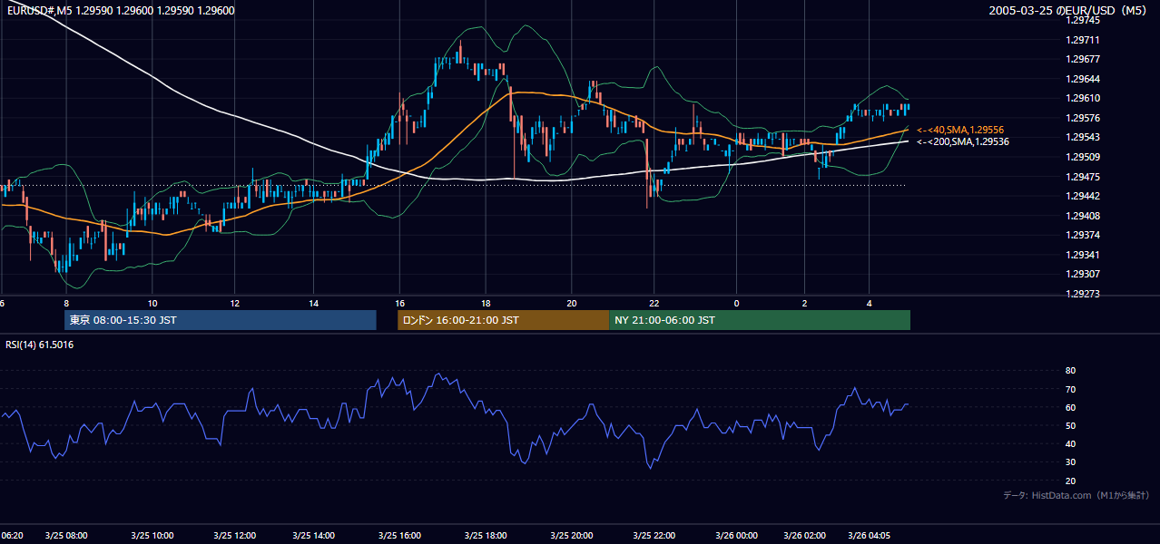Screen dimensions: 1160x544
Task: Click price axis value 1.29543
Action: 1082,137
